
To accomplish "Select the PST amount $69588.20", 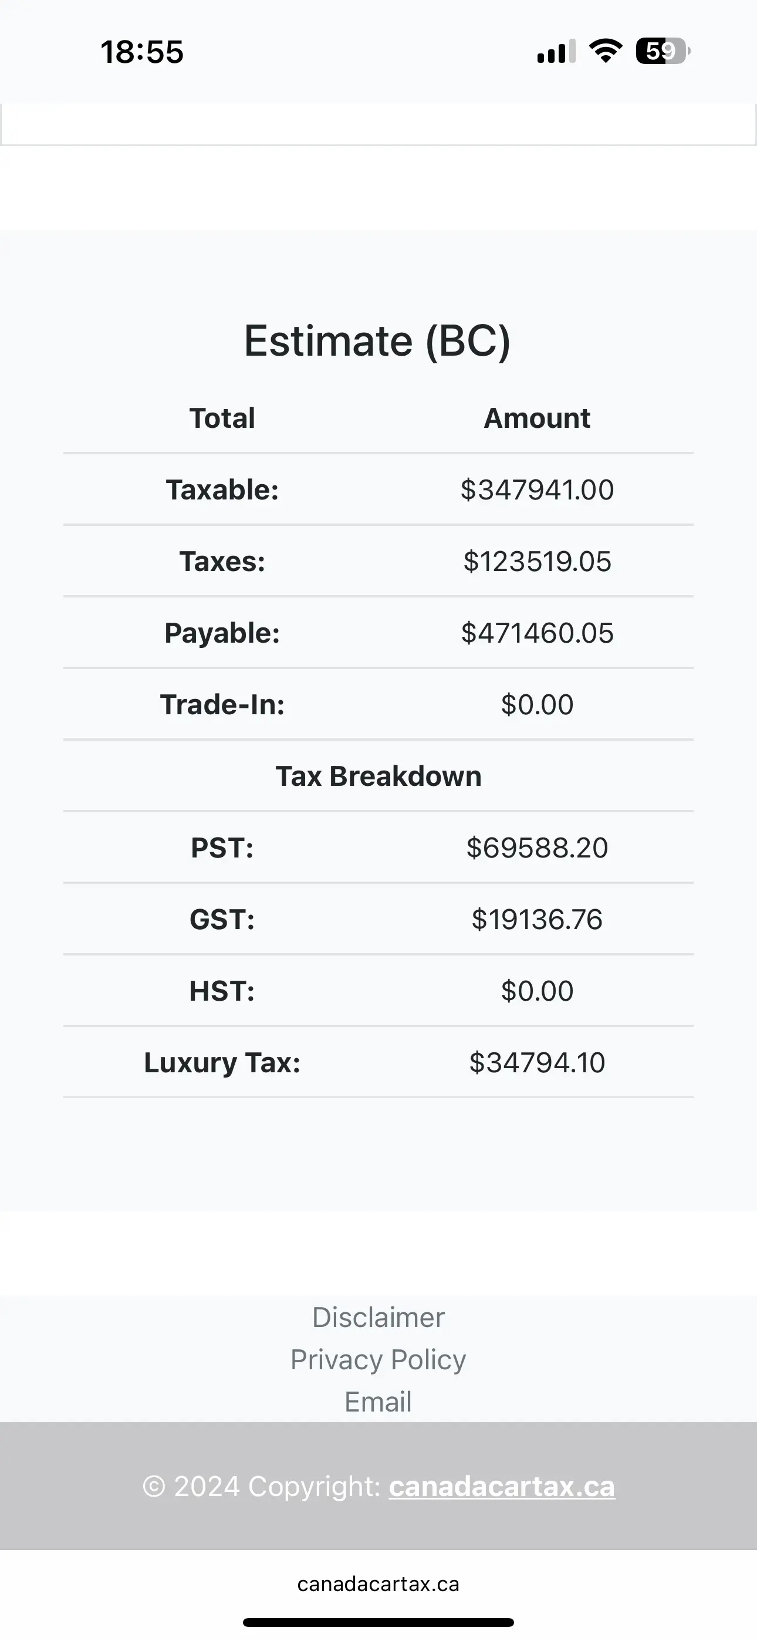I will tap(536, 848).
